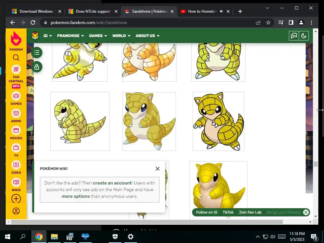Bookmark this page with star icon
The height and width of the screenshot is (243, 324).
point(268,22)
